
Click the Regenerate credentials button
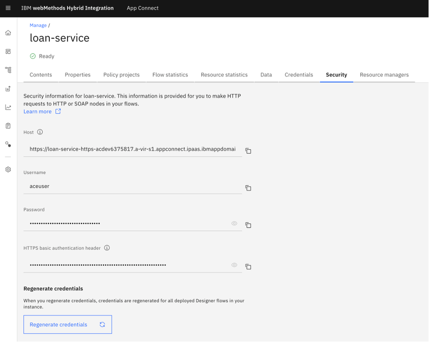pyautogui.click(x=67, y=324)
